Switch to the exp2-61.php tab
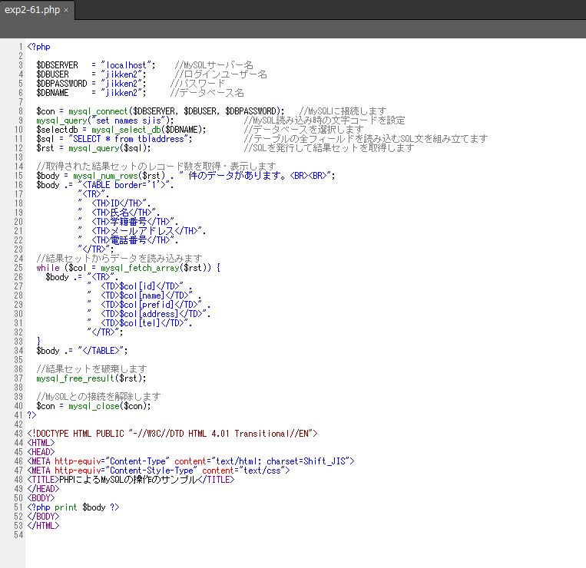The image size is (586, 568). (x=31, y=10)
